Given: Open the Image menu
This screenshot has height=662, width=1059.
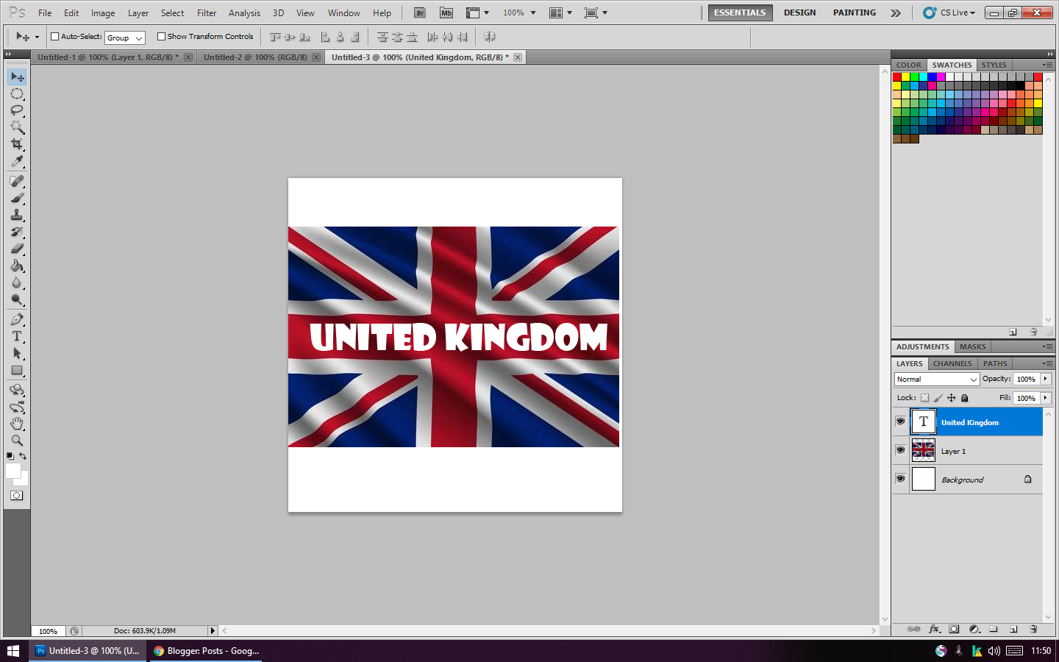Looking at the screenshot, I should [x=103, y=13].
